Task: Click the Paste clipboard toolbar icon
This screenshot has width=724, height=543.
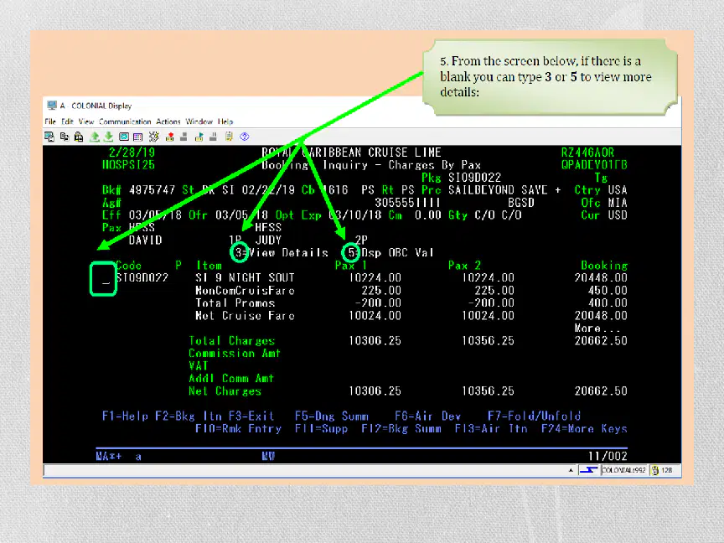Action: coord(79,137)
